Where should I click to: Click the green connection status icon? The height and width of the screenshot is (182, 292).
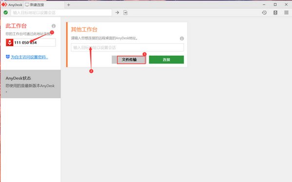tap(5, 13)
